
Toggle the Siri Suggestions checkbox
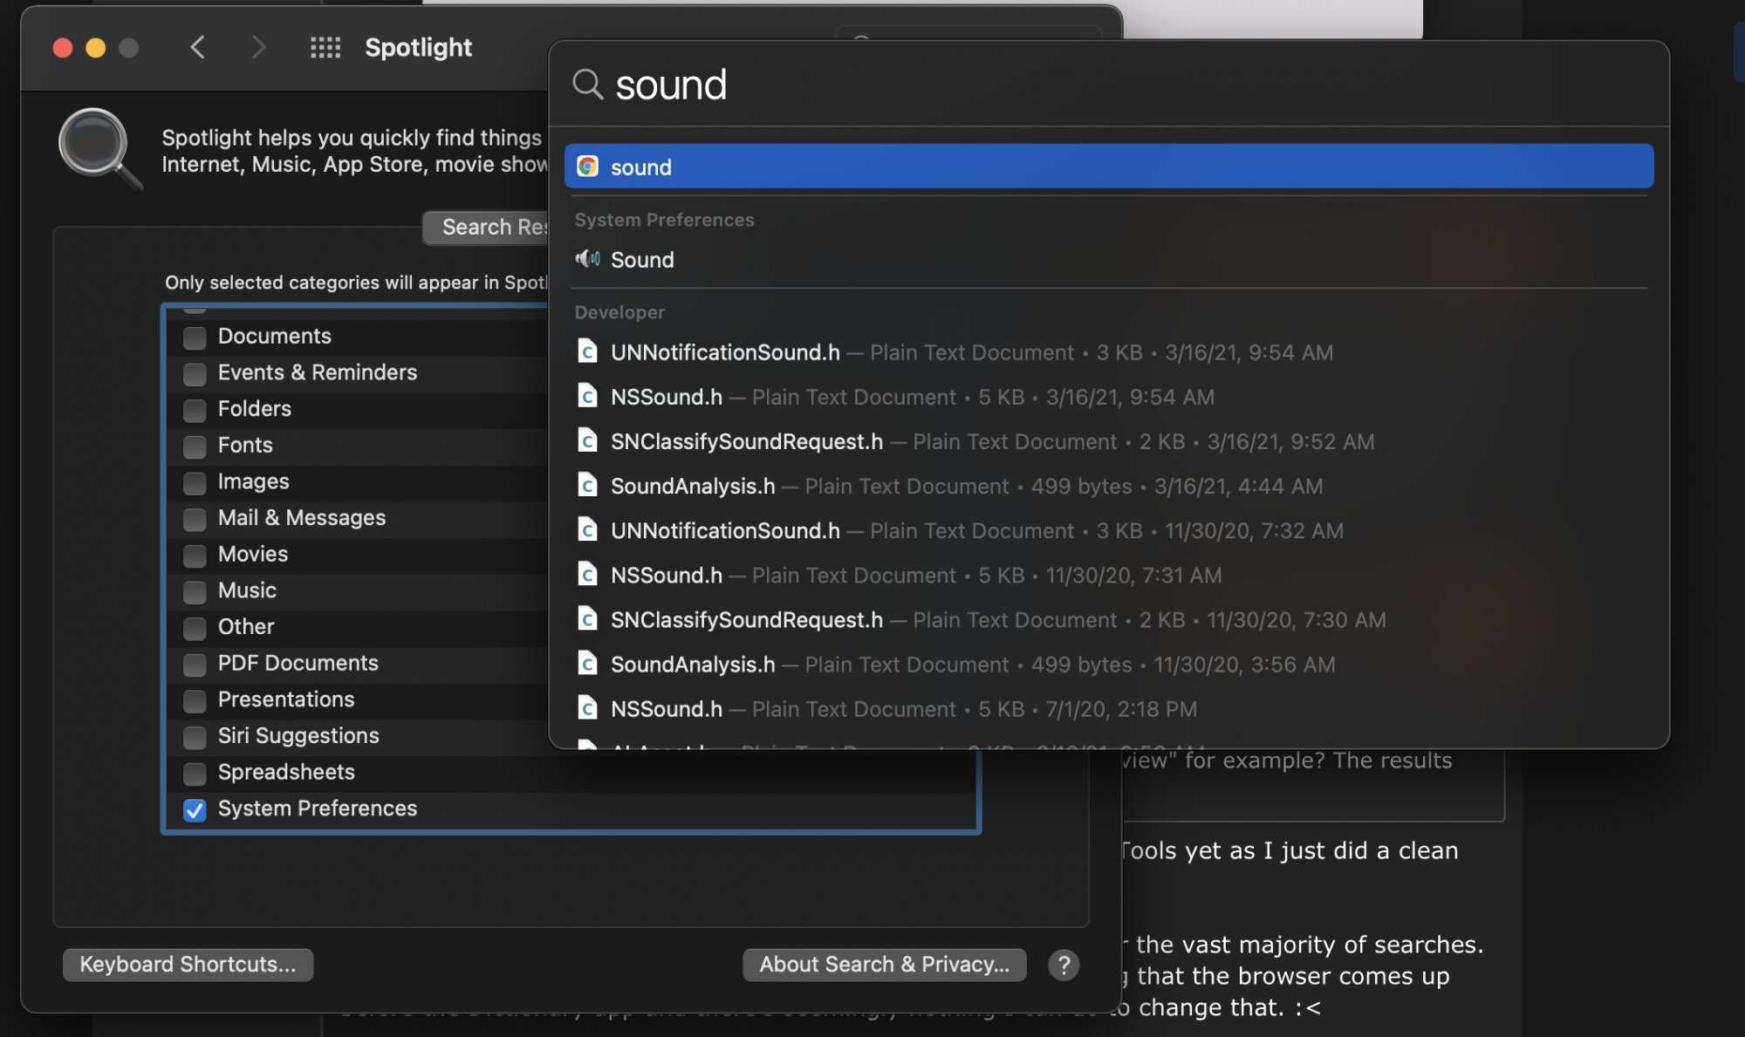tap(195, 737)
